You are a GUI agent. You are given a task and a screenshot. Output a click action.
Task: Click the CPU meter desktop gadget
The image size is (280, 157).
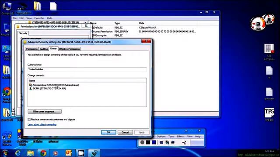pyautogui.click(x=258, y=24)
